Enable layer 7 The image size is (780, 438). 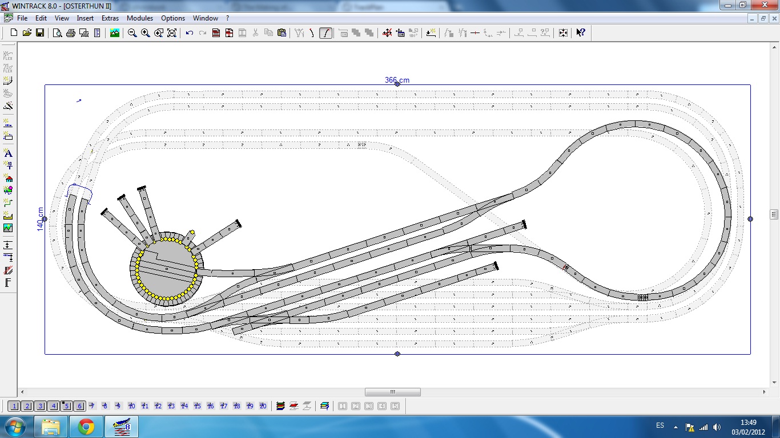[x=93, y=406]
